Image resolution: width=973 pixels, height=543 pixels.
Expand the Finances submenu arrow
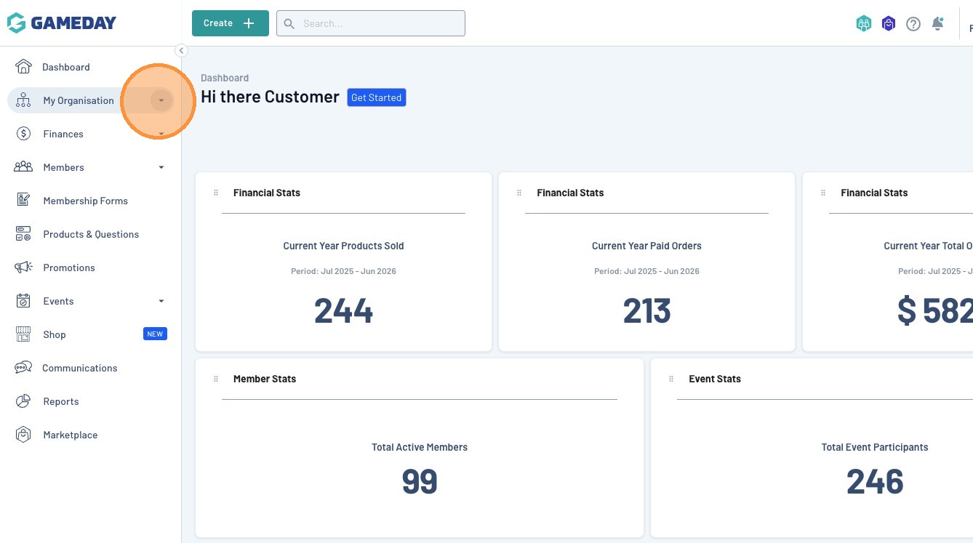click(x=161, y=134)
